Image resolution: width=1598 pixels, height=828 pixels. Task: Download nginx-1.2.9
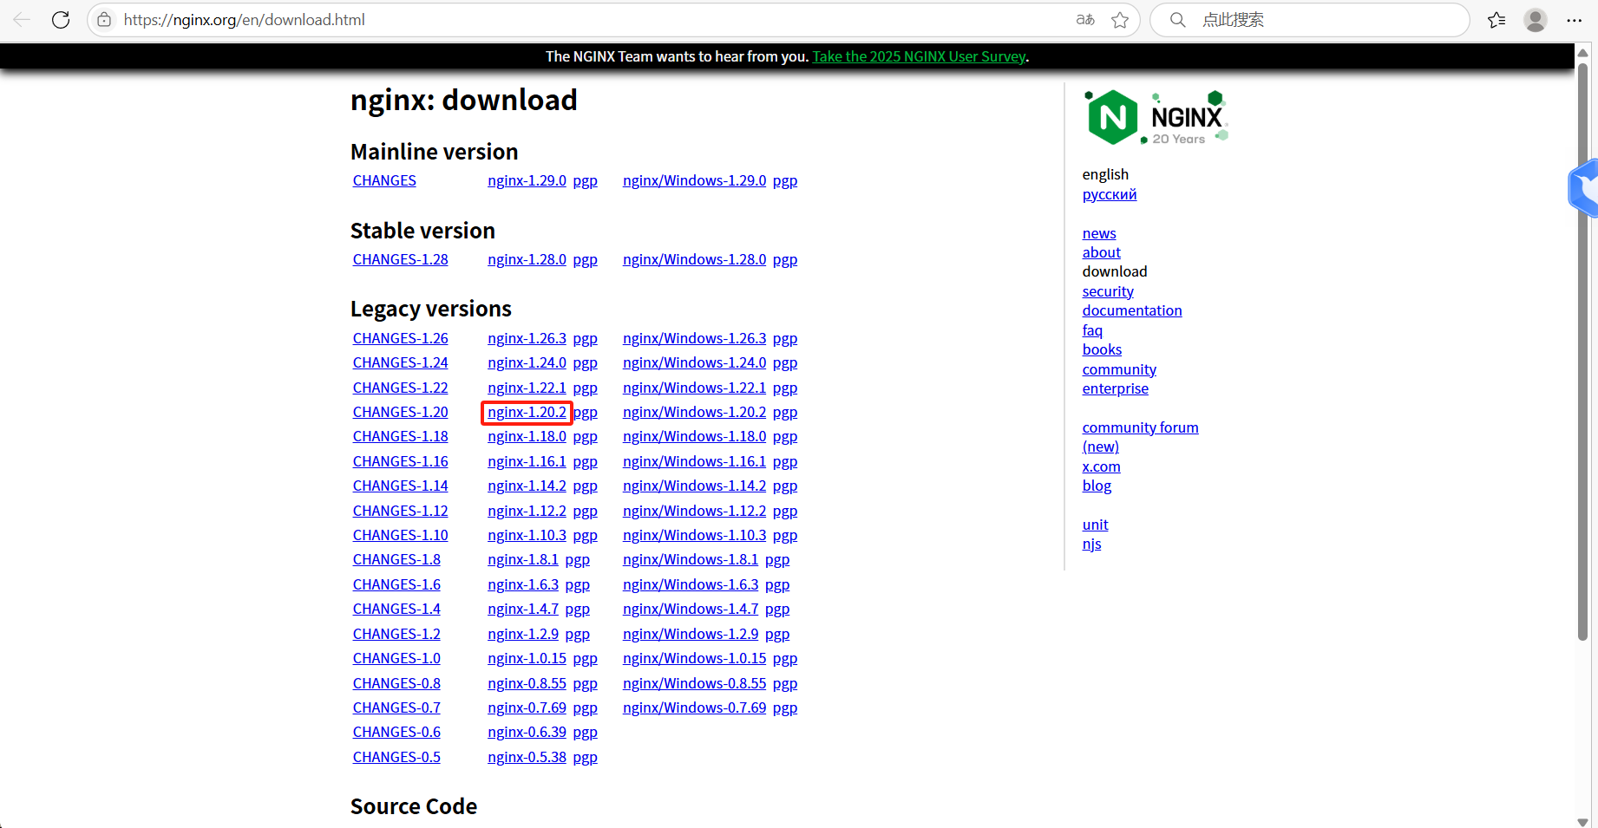(523, 634)
